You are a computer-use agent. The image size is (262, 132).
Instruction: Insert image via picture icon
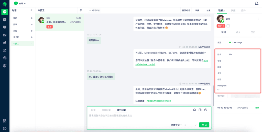(x=200, y=110)
